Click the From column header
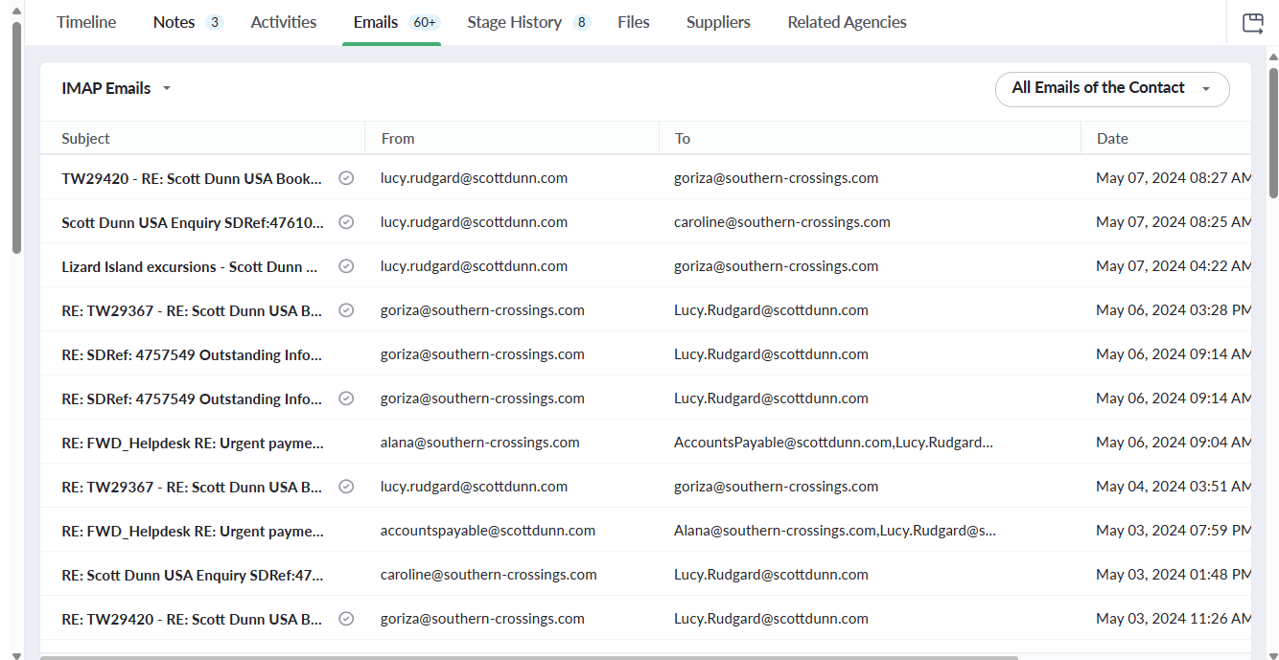Viewport: 1279px width, 660px height. pyautogui.click(x=398, y=138)
